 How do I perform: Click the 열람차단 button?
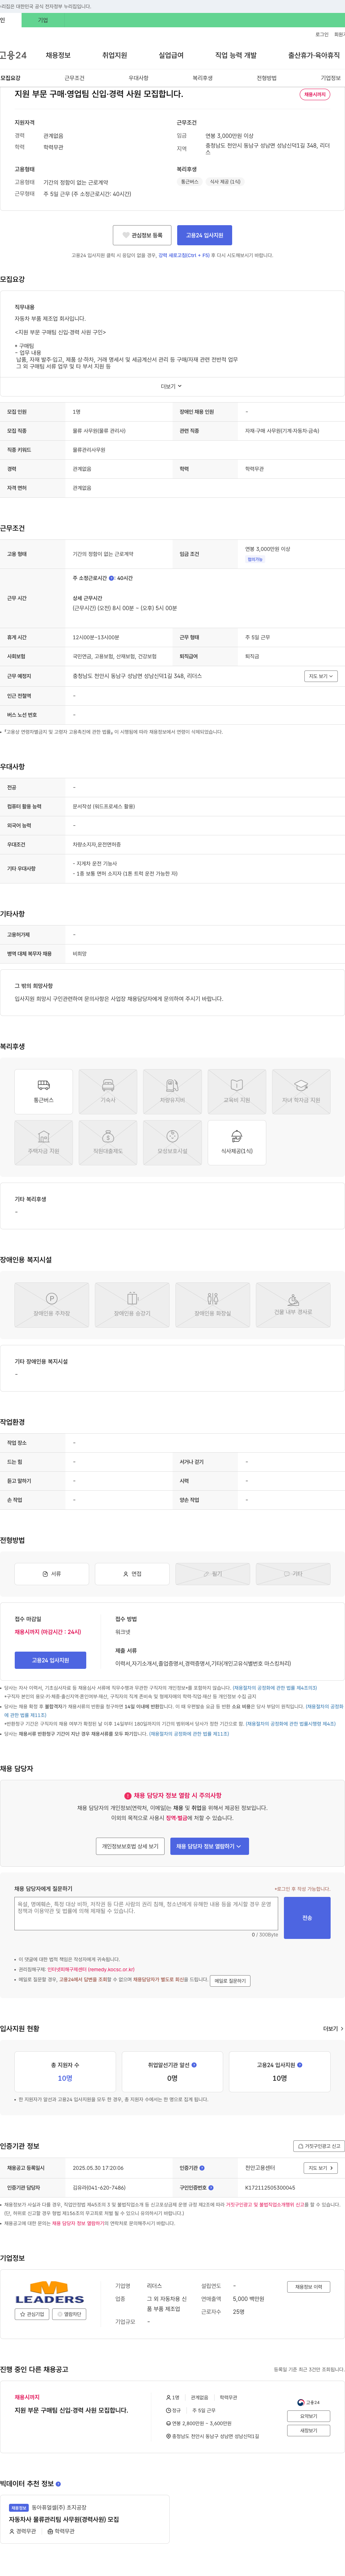69,2314
